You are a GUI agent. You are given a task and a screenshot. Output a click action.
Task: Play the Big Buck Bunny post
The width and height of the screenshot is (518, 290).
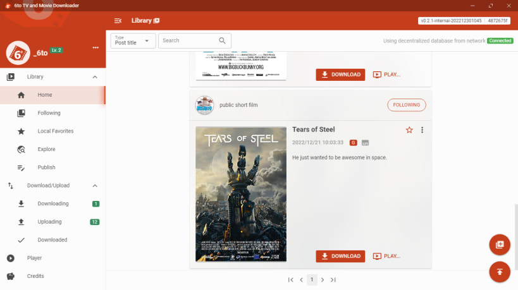click(386, 75)
